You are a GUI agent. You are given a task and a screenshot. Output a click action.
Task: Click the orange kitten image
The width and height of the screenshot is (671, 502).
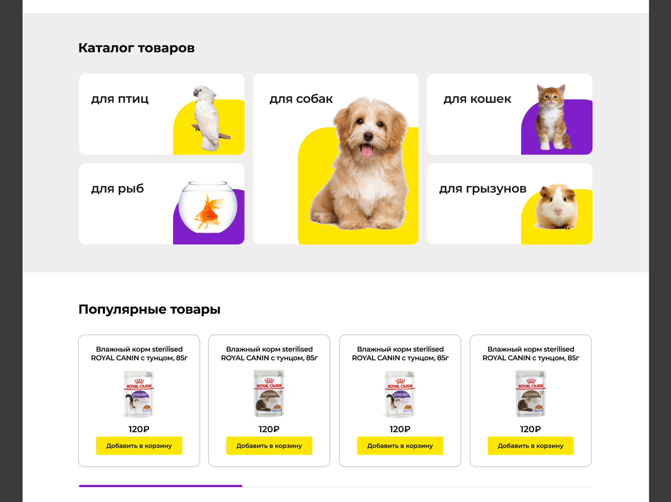tap(552, 117)
